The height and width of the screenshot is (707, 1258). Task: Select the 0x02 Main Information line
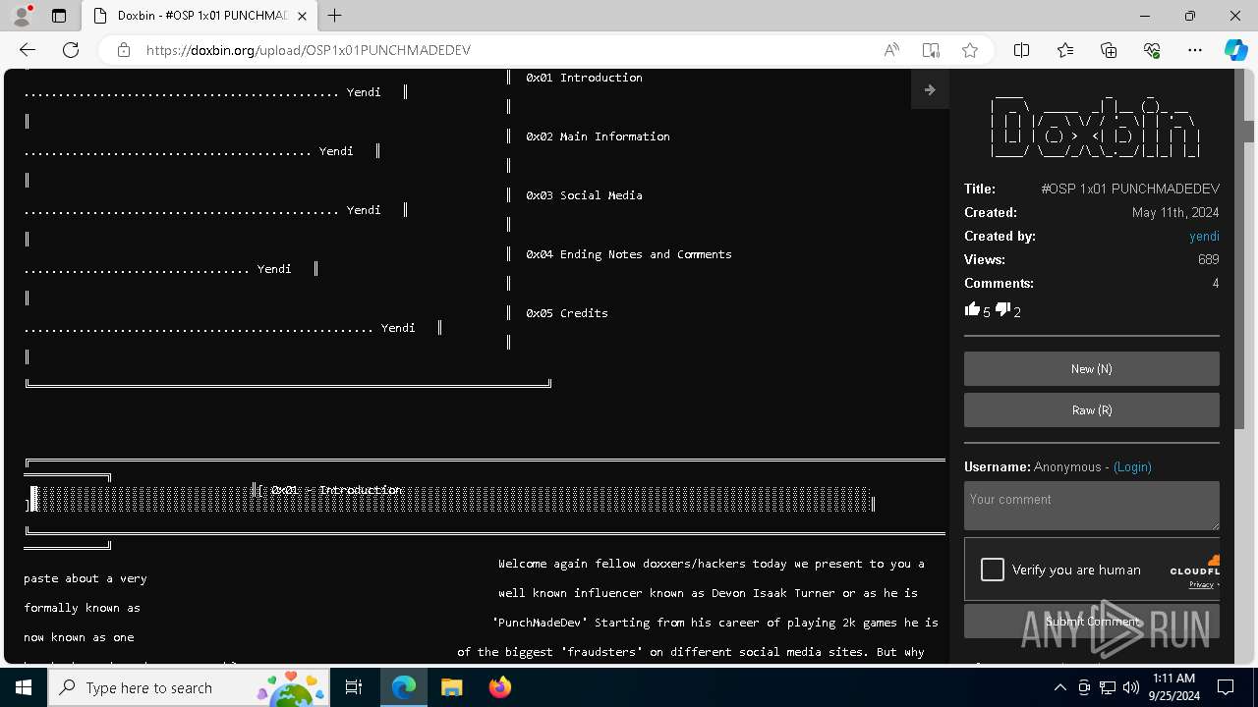click(x=598, y=136)
